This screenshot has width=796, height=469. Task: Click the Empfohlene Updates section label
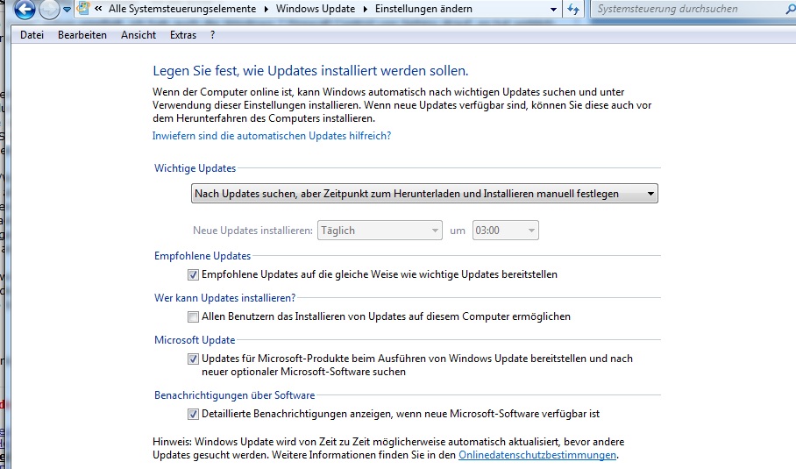203,256
